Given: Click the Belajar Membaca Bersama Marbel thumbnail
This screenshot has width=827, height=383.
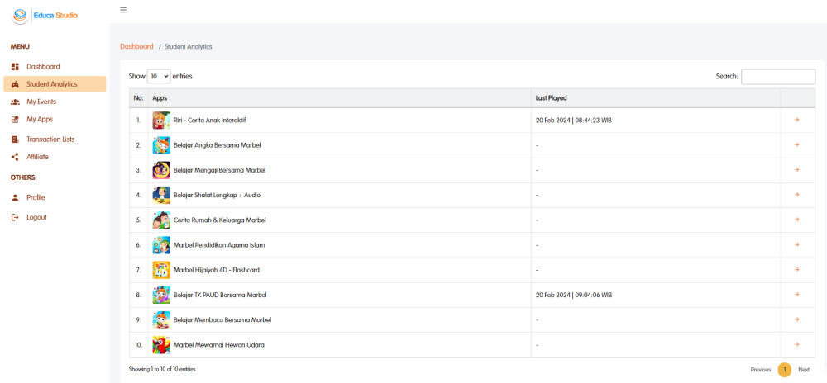Looking at the screenshot, I should coord(161,320).
